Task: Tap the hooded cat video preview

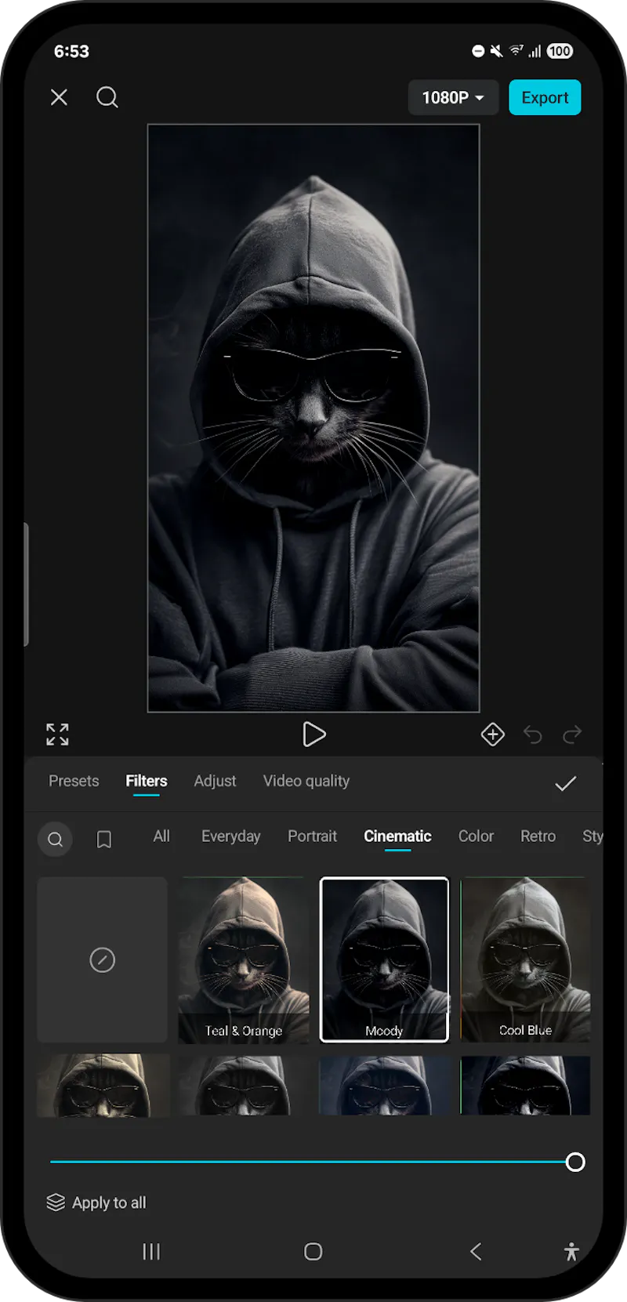Action: tap(313, 418)
